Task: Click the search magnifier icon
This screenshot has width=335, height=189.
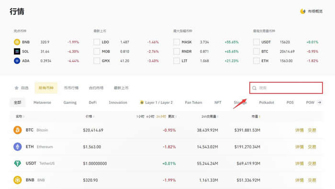Action: point(254,88)
